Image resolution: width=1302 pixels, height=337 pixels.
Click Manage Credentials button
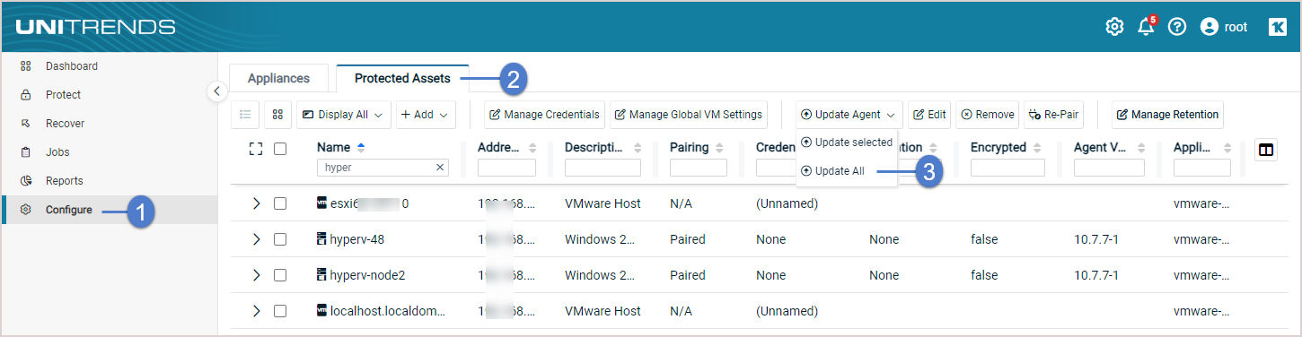[x=544, y=115]
